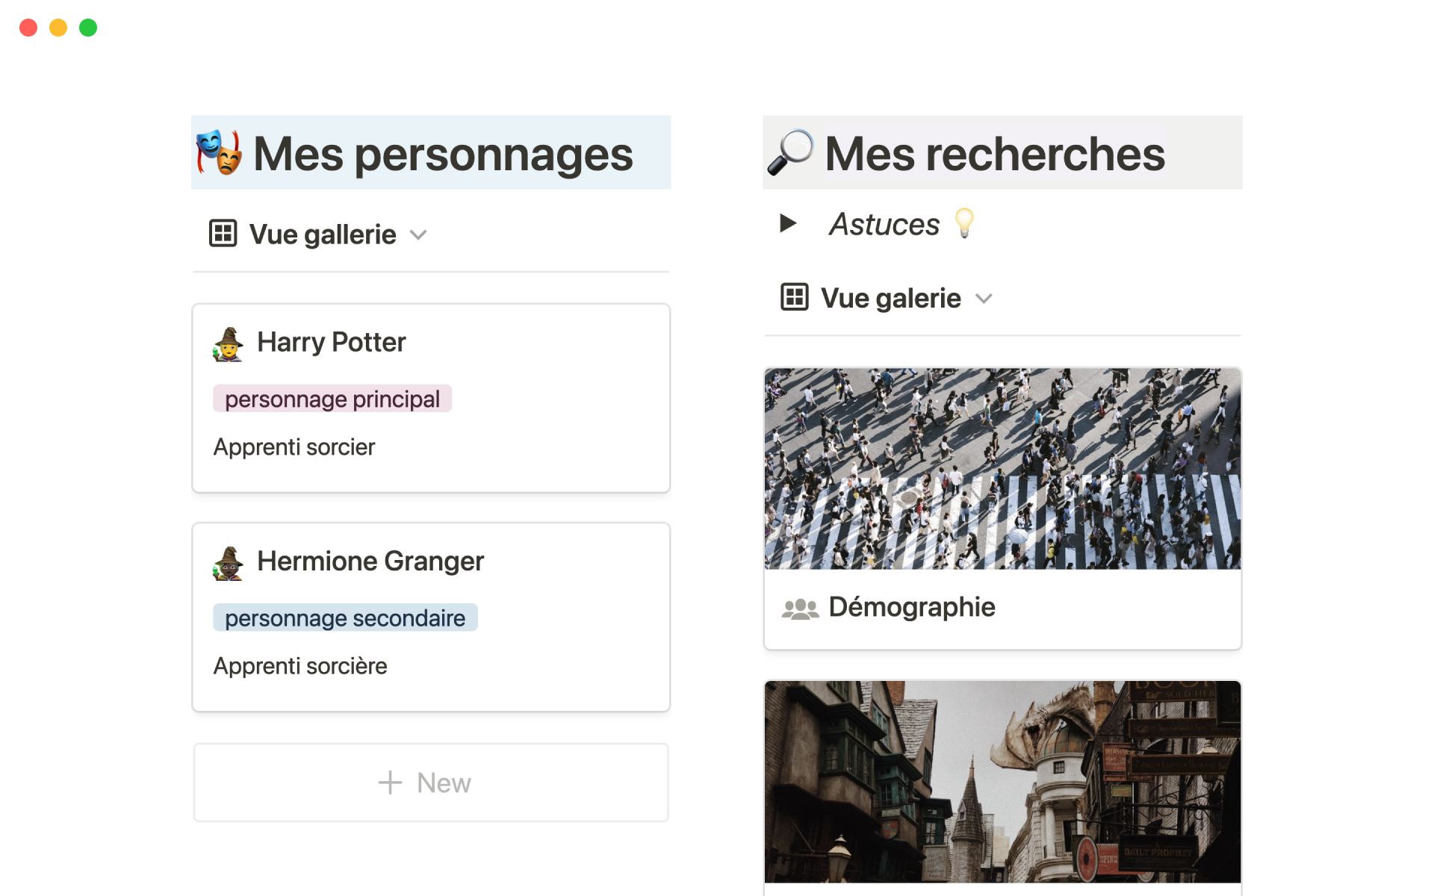
Task: Open the Hermione Granger page title
Action: (x=370, y=561)
